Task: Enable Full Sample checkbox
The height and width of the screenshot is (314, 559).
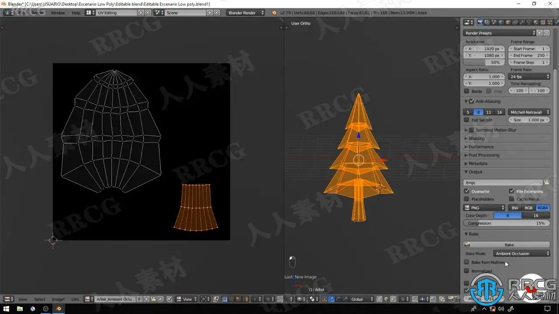Action: click(466, 120)
